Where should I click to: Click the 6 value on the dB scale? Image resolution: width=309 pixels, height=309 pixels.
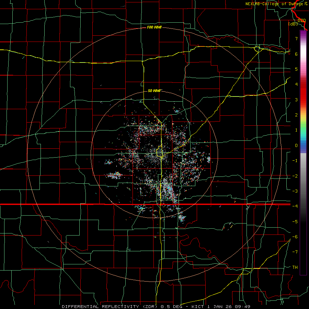point(296,54)
